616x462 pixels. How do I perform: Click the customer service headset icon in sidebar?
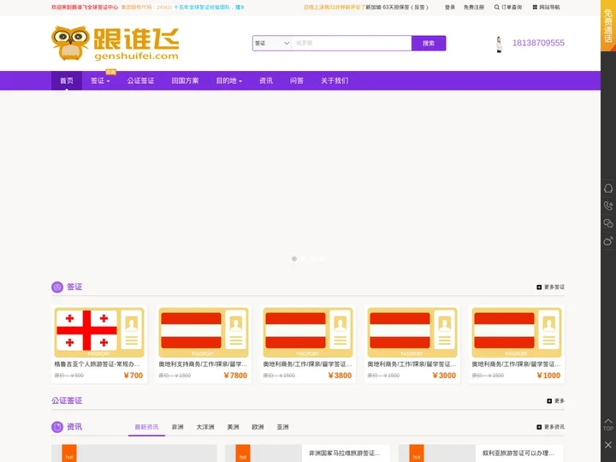[608, 188]
